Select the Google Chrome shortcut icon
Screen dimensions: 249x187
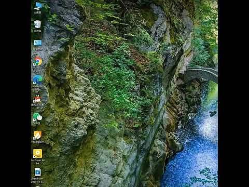click(x=38, y=61)
